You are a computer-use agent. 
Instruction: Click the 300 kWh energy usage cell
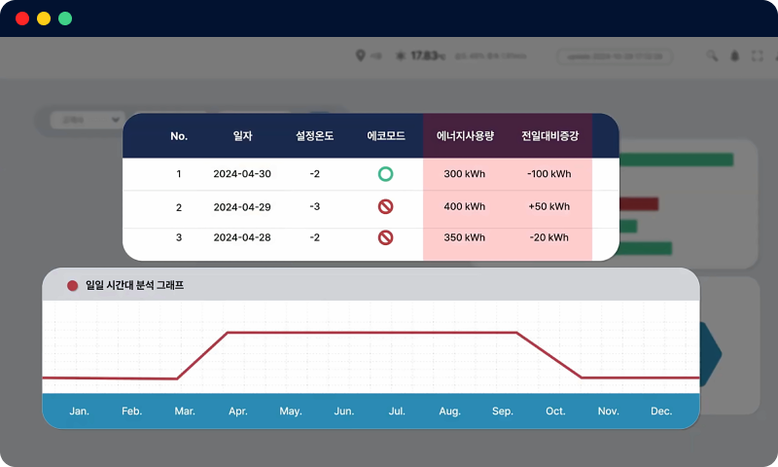coord(465,174)
